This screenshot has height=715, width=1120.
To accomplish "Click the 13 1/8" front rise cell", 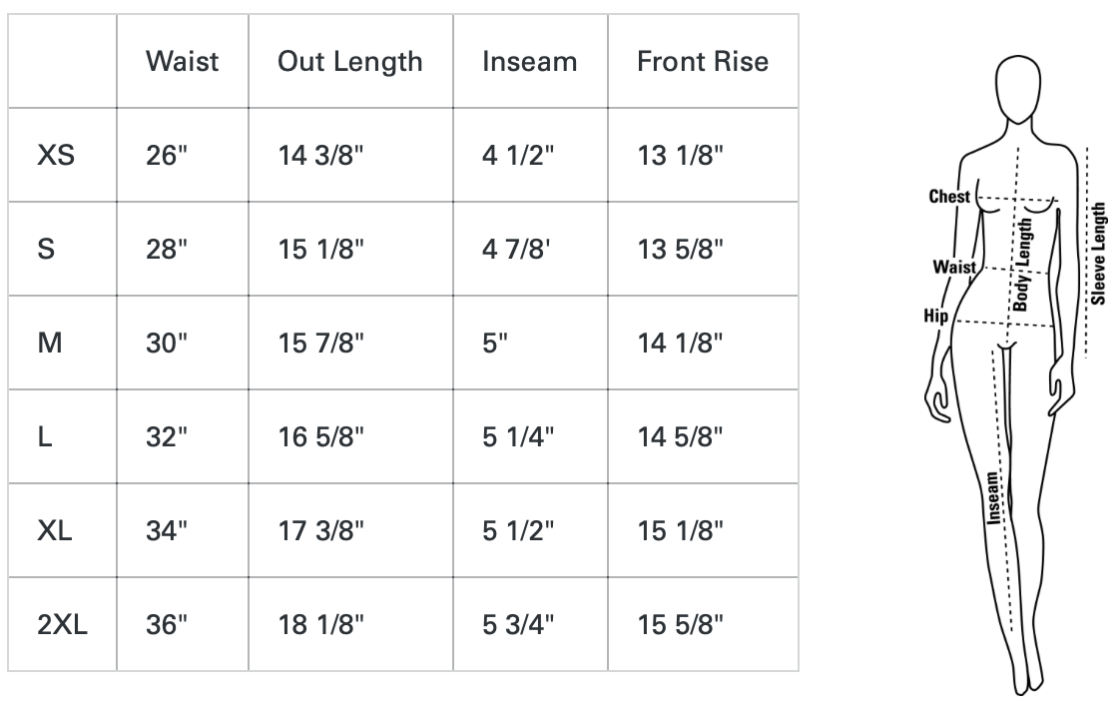I will [x=680, y=155].
